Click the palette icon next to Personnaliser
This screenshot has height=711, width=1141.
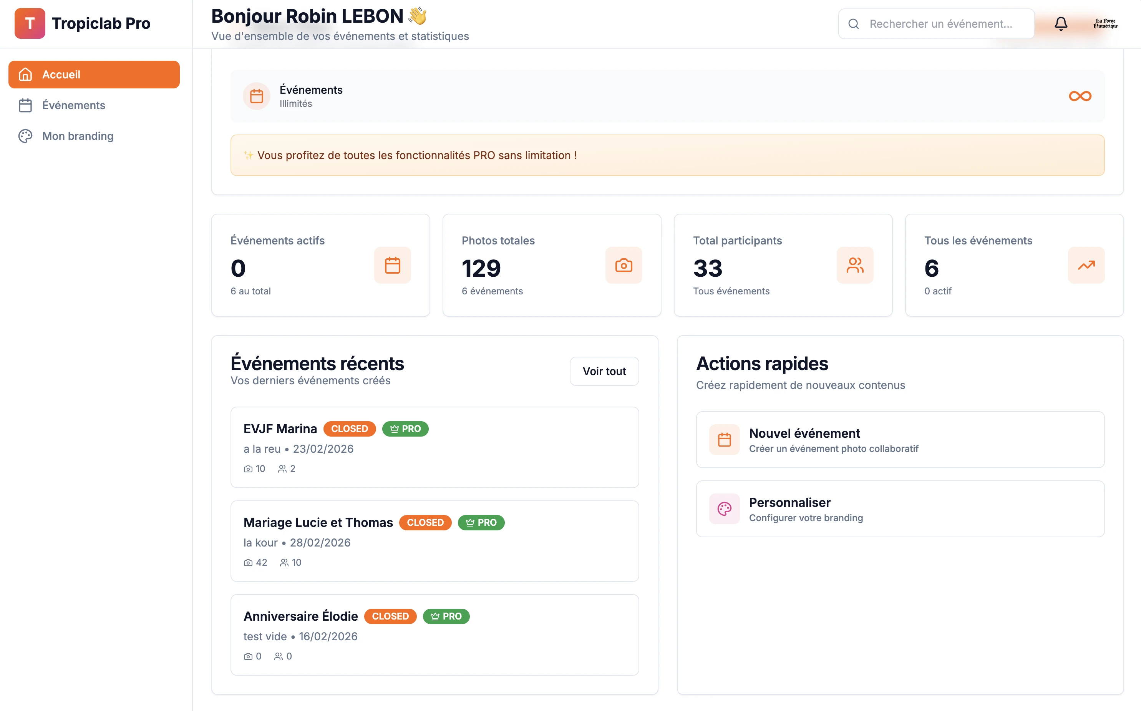pos(724,508)
